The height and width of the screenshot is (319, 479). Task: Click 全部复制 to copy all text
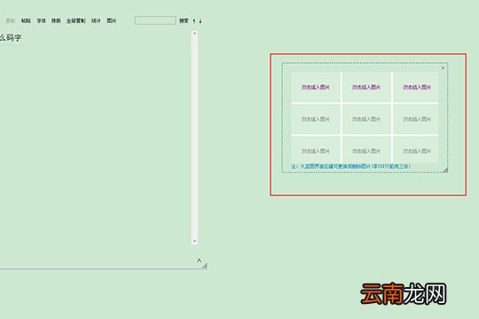[75, 20]
